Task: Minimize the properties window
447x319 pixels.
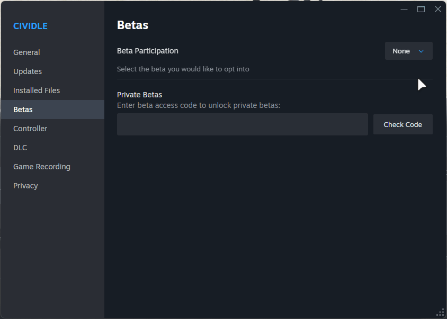Action: [404, 9]
